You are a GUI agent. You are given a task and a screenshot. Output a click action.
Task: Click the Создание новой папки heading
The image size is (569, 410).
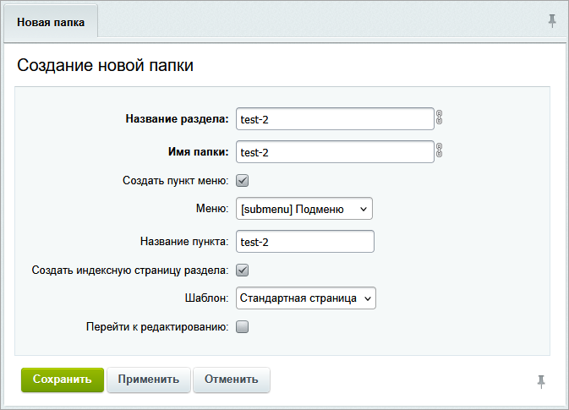tap(106, 65)
